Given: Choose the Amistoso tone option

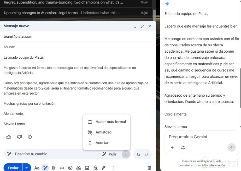Looking at the screenshot, I should click(107, 132).
